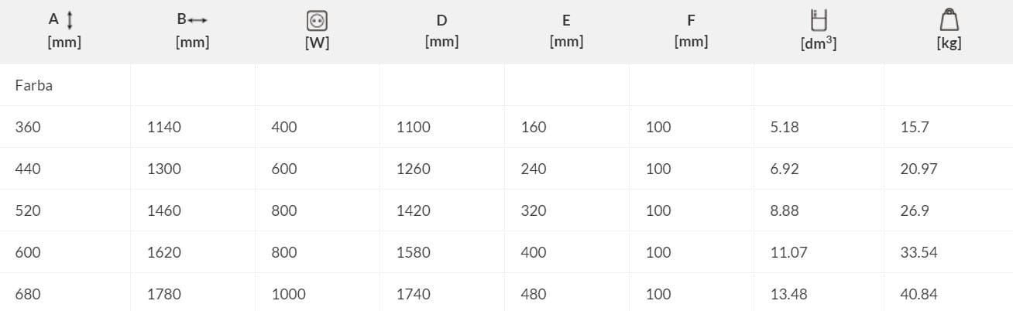Image resolution: width=1013 pixels, height=311 pixels.
Task: Select the F [mm] column header
Action: pos(691,31)
